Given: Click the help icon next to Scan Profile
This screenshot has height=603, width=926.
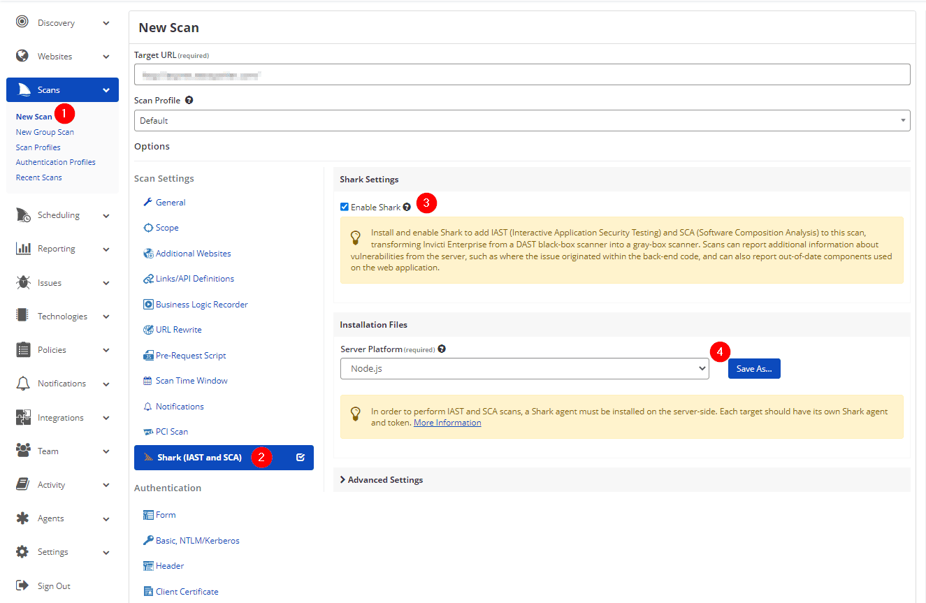Looking at the screenshot, I should tap(189, 100).
